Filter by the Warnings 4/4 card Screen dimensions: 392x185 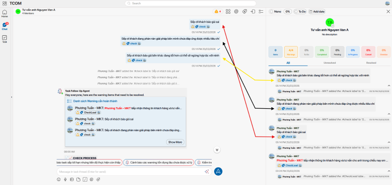click(291, 52)
